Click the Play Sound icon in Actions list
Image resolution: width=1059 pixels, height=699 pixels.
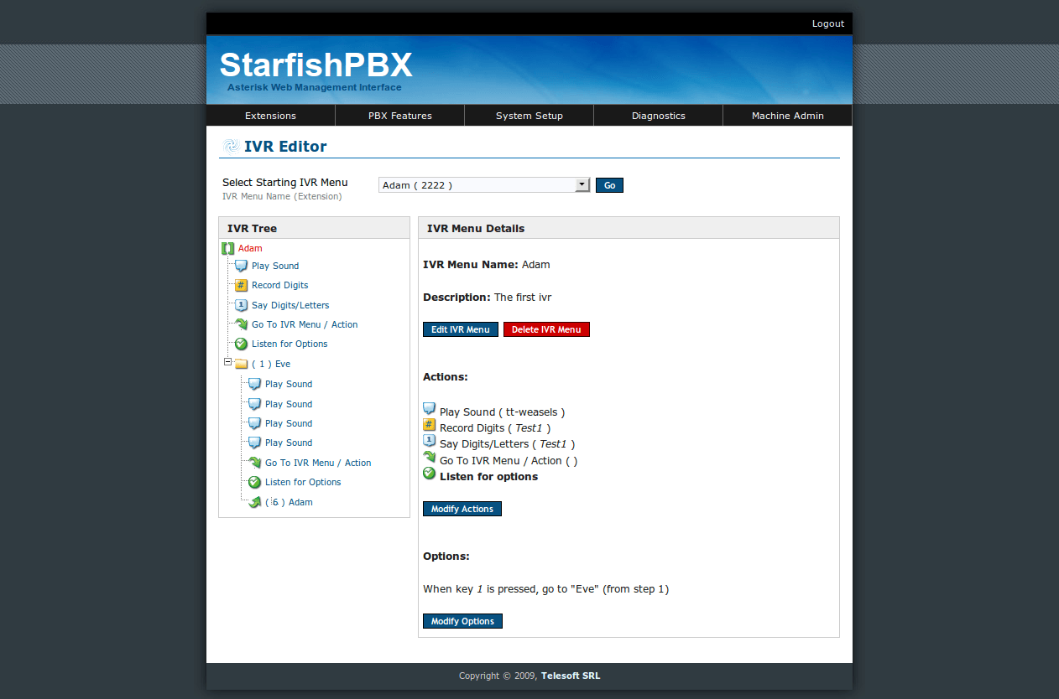[429, 409]
